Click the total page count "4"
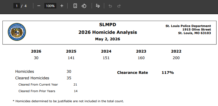Image resolution: width=218 pixels, height=106 pixels. tap(25, 6)
